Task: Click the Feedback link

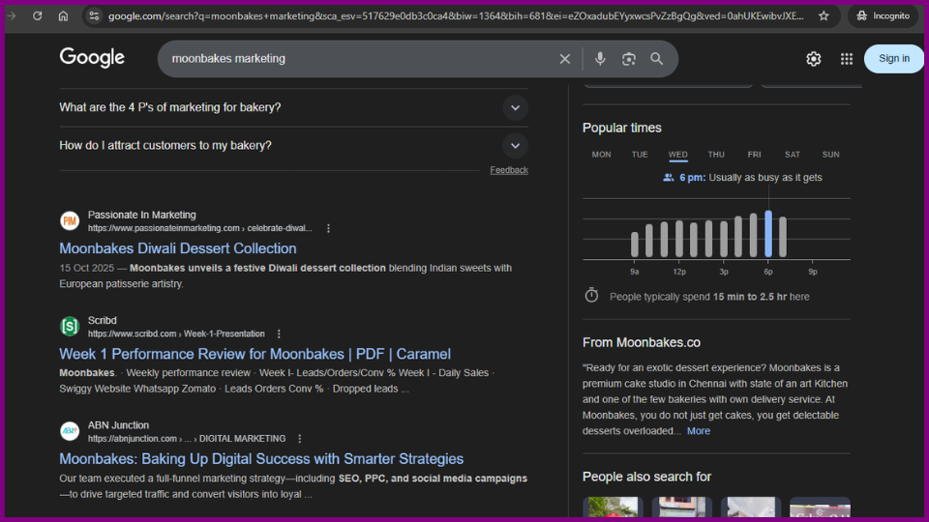Action: pyautogui.click(x=509, y=170)
